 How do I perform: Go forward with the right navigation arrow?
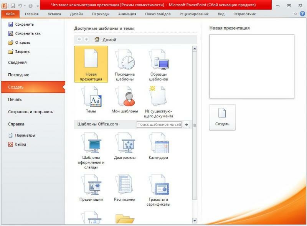point(86,40)
